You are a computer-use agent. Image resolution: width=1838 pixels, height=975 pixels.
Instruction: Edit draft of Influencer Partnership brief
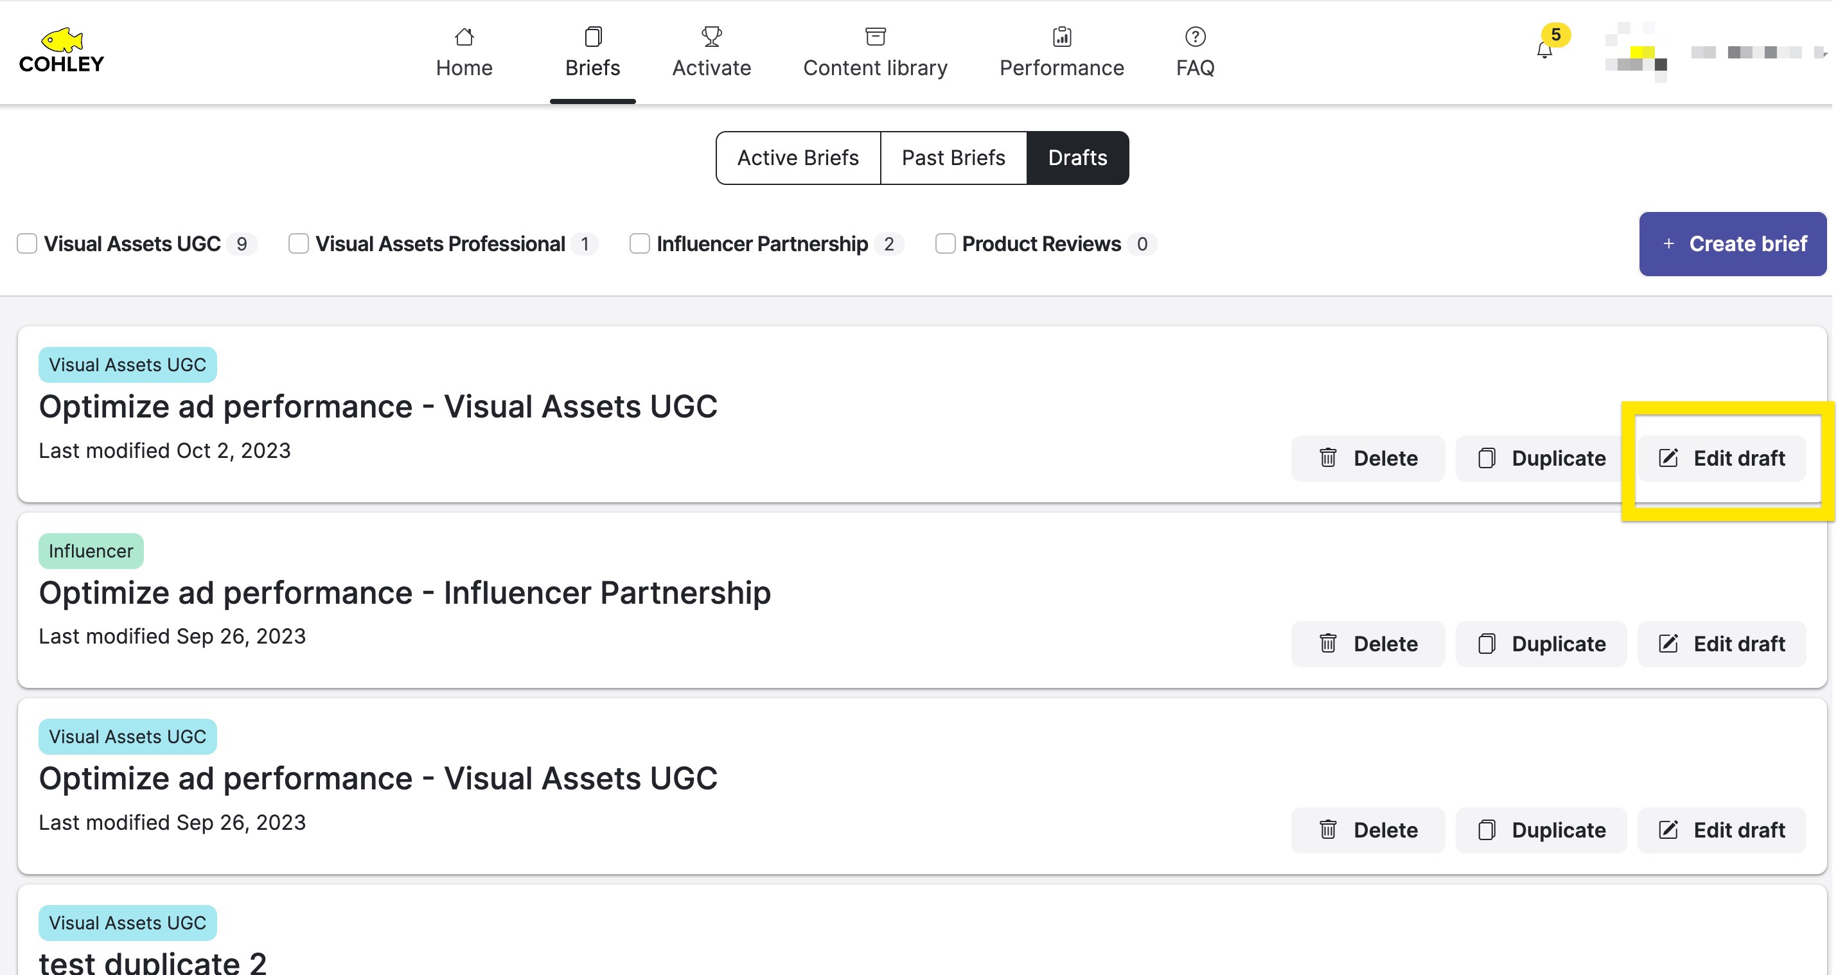[x=1721, y=644]
